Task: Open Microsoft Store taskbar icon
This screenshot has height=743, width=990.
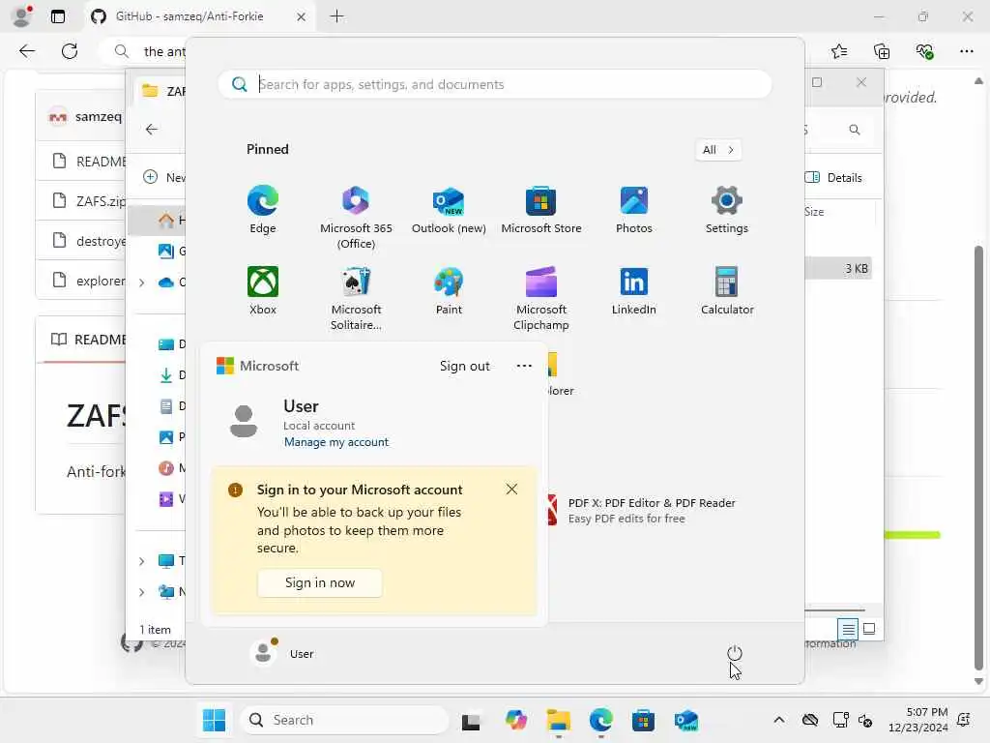Action: click(643, 720)
